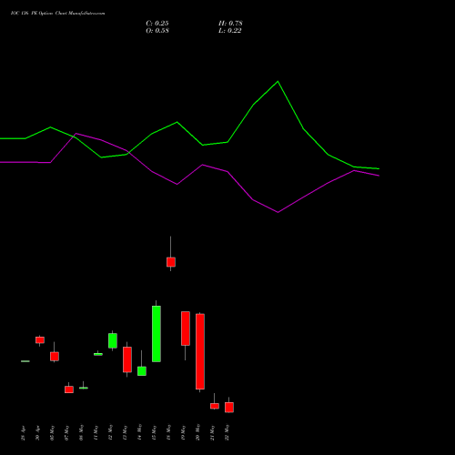The width and height of the screenshot is (455, 455).
Task: Click the open value "O: 0.58"
Action: pos(157,31)
